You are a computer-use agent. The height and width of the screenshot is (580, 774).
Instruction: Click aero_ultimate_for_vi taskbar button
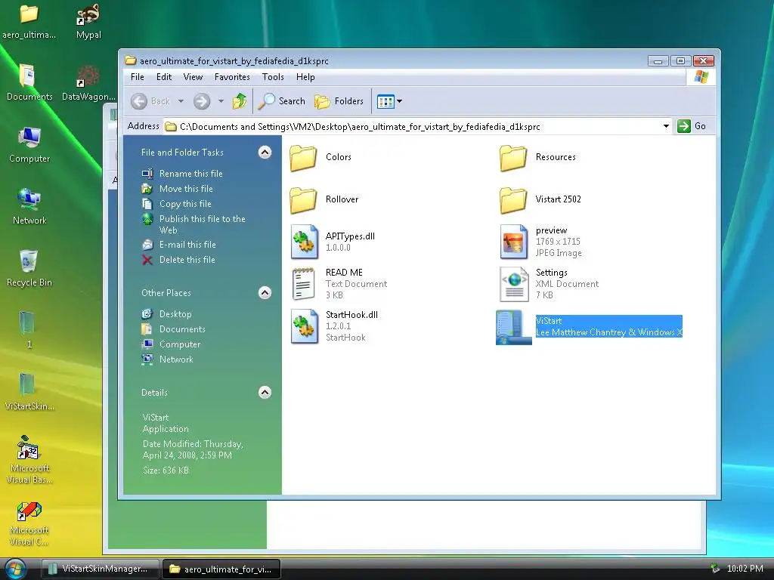pyautogui.click(x=221, y=569)
